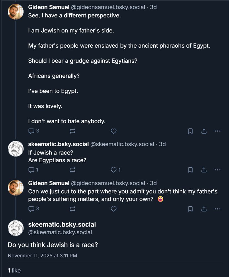This screenshot has width=229, height=277.
Task: View who liked via '1 like'
Action: point(14,270)
